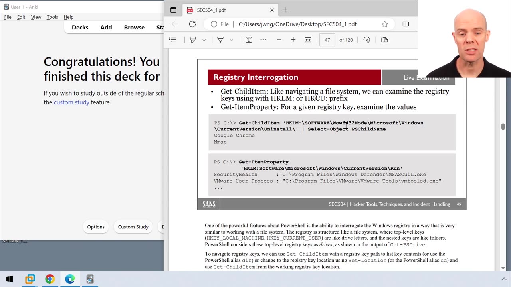
Task: Open Edge split screen
Action: click(x=406, y=24)
